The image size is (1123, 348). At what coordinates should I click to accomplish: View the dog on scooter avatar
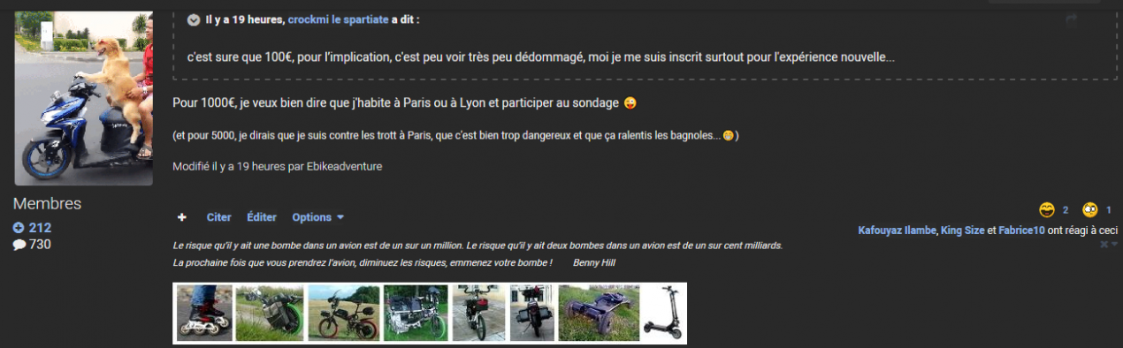[x=84, y=97]
